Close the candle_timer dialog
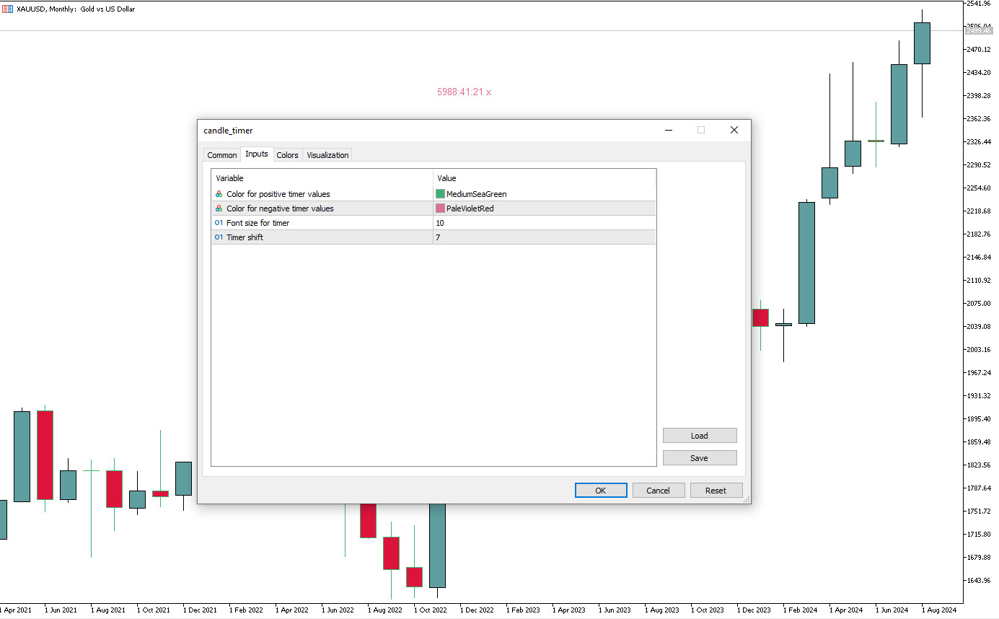This screenshot has width=999, height=619. 734,130
